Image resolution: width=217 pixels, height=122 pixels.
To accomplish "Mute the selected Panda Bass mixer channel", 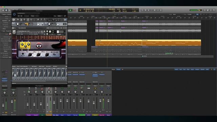I will 47,112.
